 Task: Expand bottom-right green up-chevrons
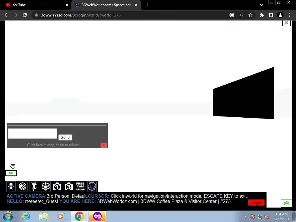click(286, 203)
